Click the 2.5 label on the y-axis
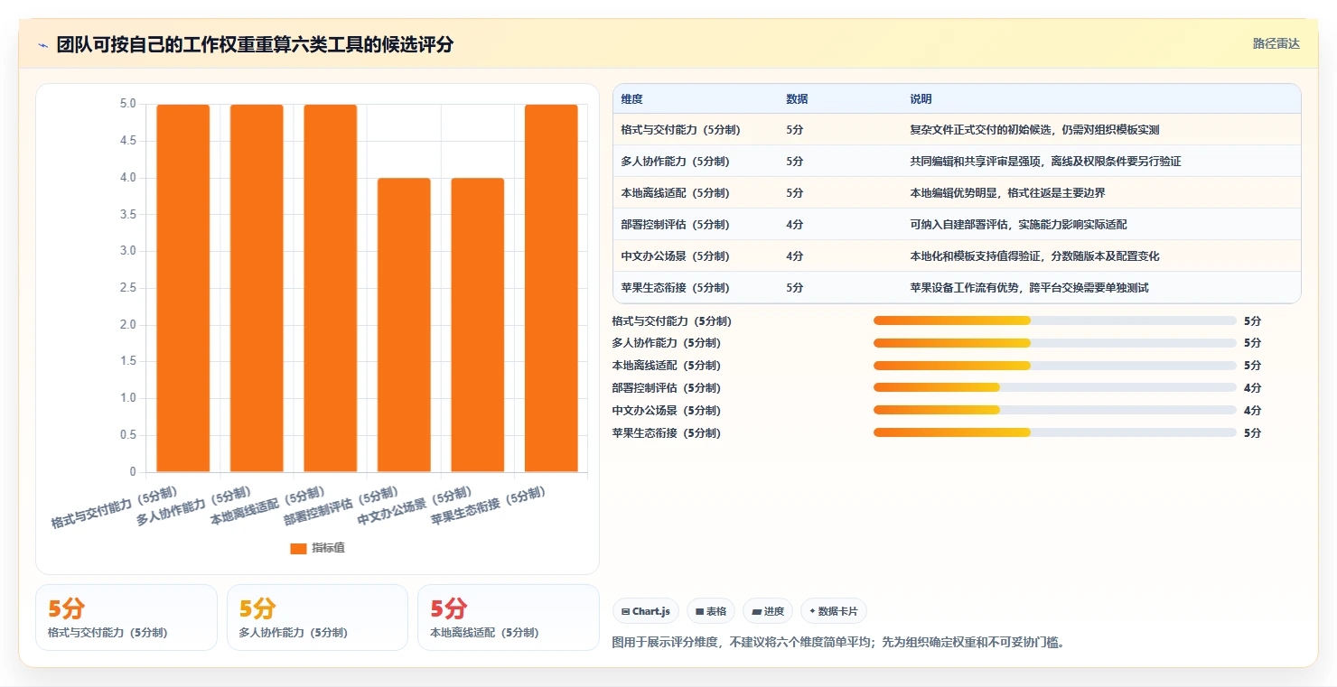This screenshot has height=687, width=1337. coord(127,288)
